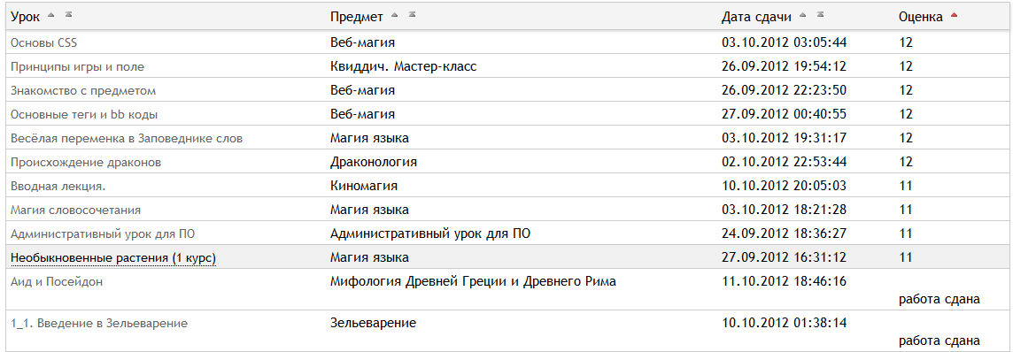Click the red sort arrow beside Оценка

click(955, 15)
